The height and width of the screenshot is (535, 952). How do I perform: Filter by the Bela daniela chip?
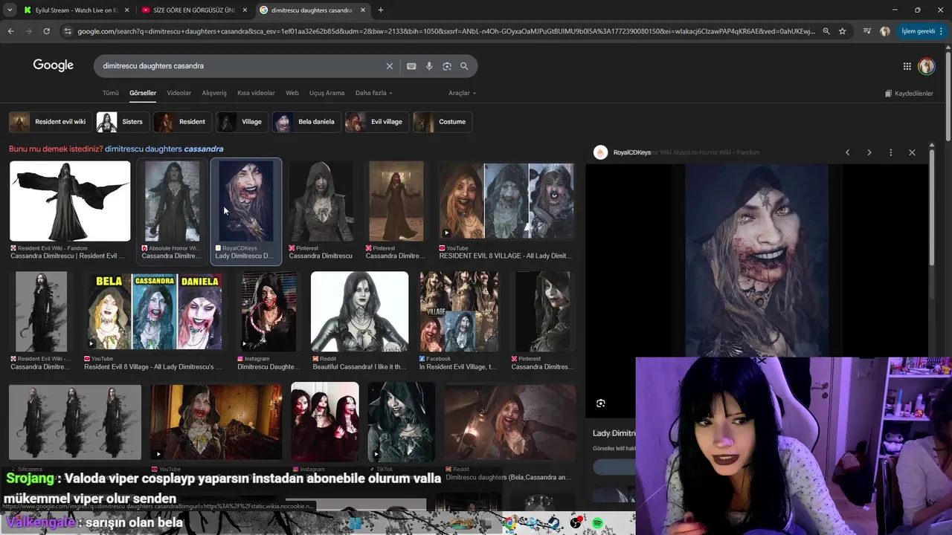(306, 122)
